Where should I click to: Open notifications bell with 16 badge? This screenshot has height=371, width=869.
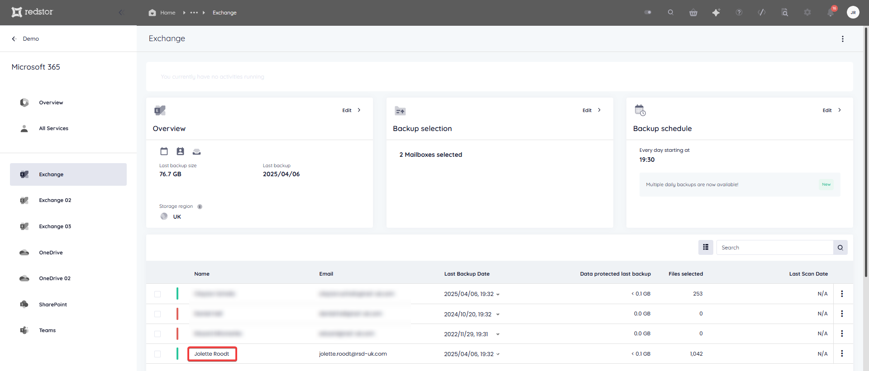pos(831,12)
